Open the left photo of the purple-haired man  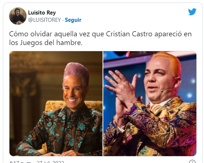(x=56, y=103)
